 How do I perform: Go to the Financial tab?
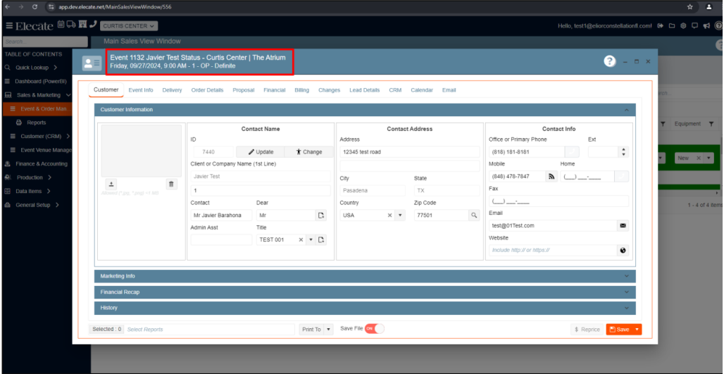274,90
